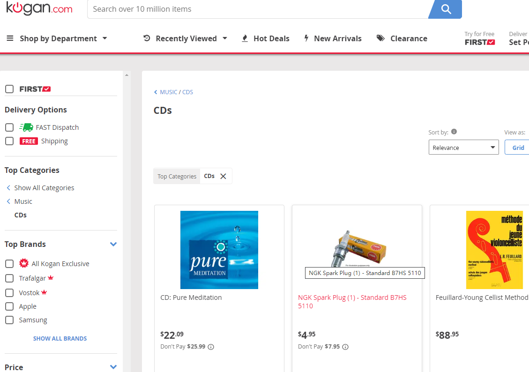
Task: Enable the FAST Dispatch checkbox
Action: tap(9, 127)
